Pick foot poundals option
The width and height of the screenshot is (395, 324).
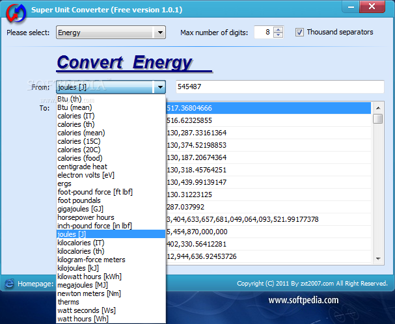[111, 200]
